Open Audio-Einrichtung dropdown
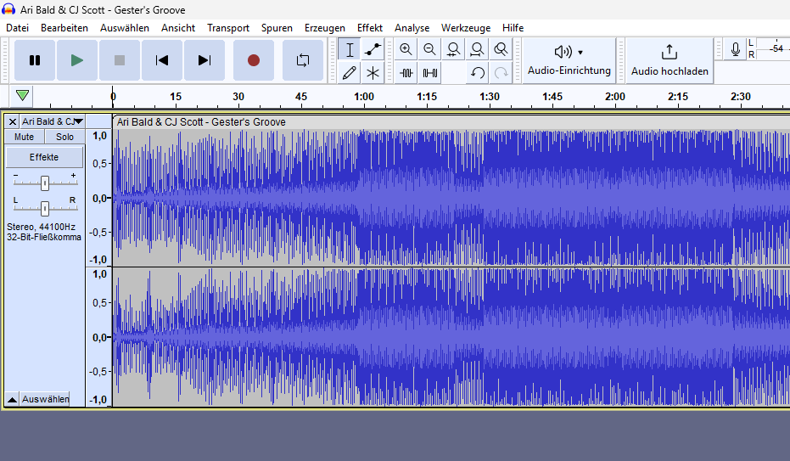Image resolution: width=790 pixels, height=461 pixels. (x=569, y=60)
